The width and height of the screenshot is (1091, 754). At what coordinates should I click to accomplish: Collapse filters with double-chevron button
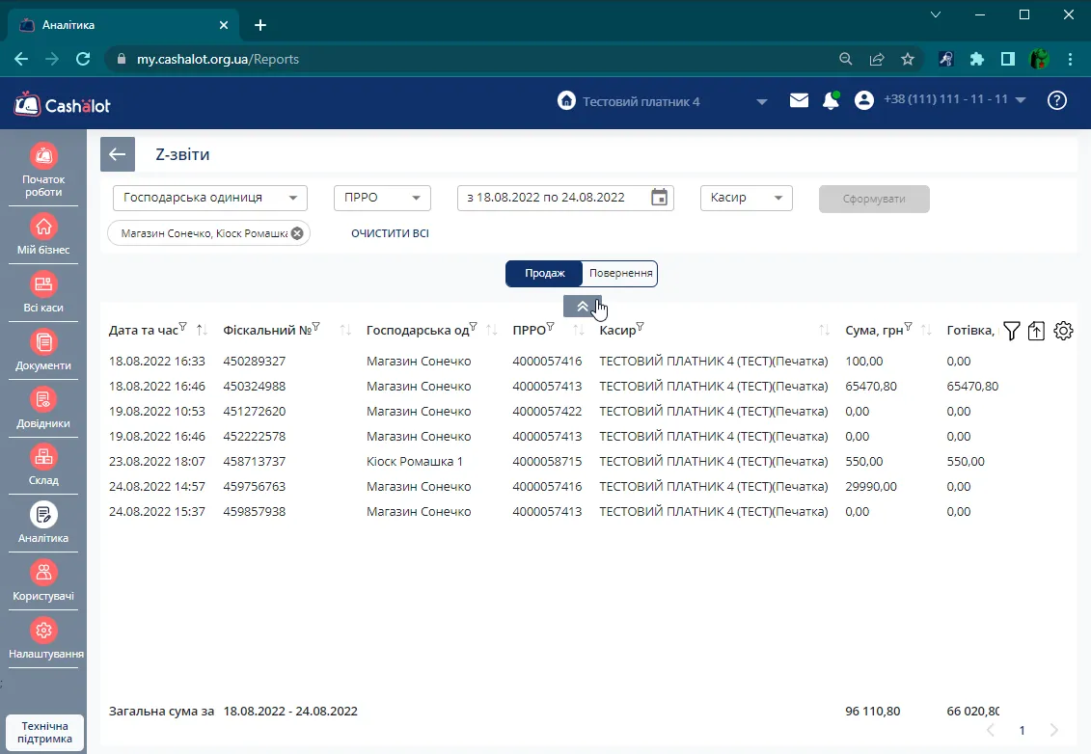point(583,306)
